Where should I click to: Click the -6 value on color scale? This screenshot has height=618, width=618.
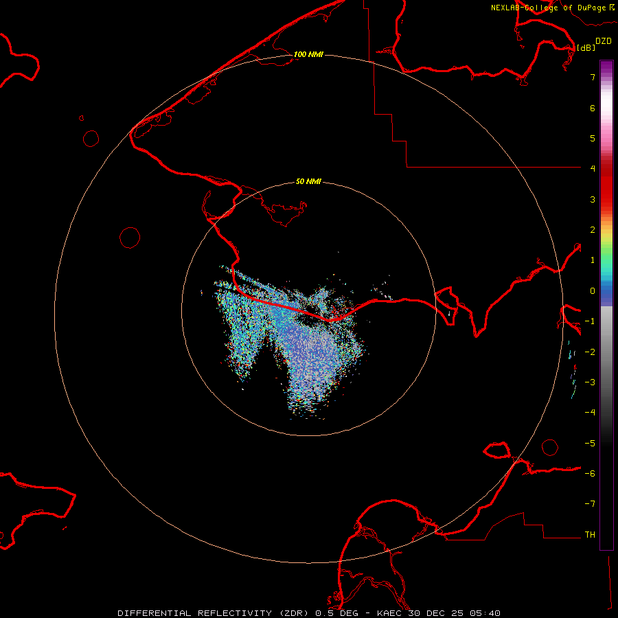590,474
